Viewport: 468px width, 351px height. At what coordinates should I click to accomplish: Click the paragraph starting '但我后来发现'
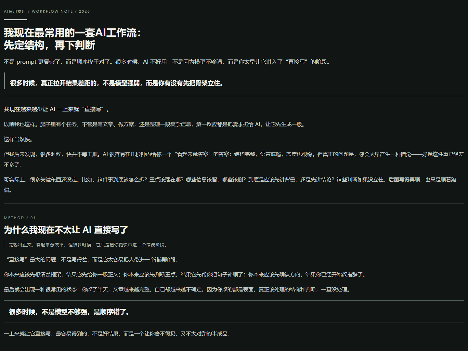(234, 159)
